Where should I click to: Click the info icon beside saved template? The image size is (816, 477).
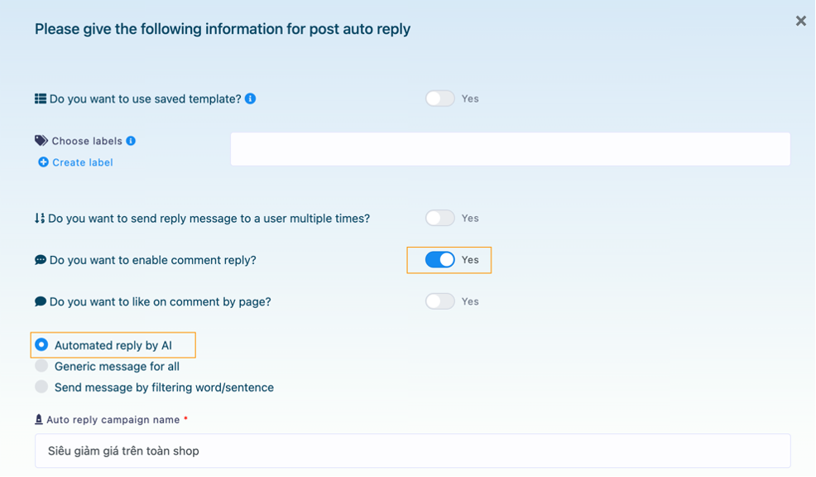tap(251, 99)
